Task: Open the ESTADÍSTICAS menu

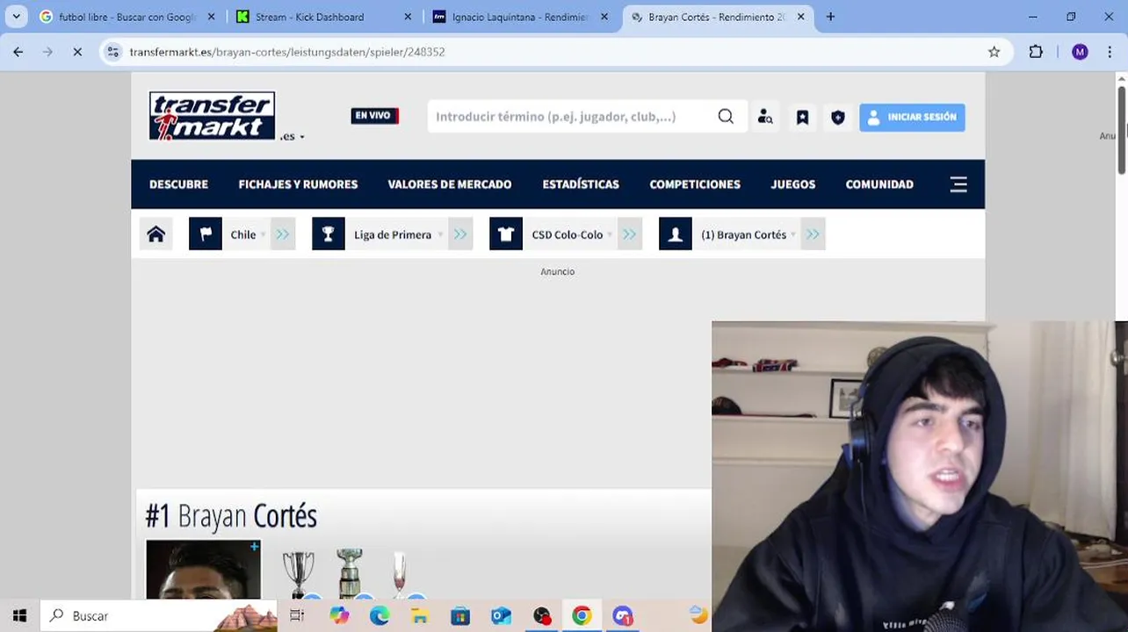Action: (581, 184)
